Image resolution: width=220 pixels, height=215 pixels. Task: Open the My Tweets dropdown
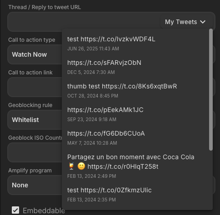pyautogui.click(x=186, y=22)
